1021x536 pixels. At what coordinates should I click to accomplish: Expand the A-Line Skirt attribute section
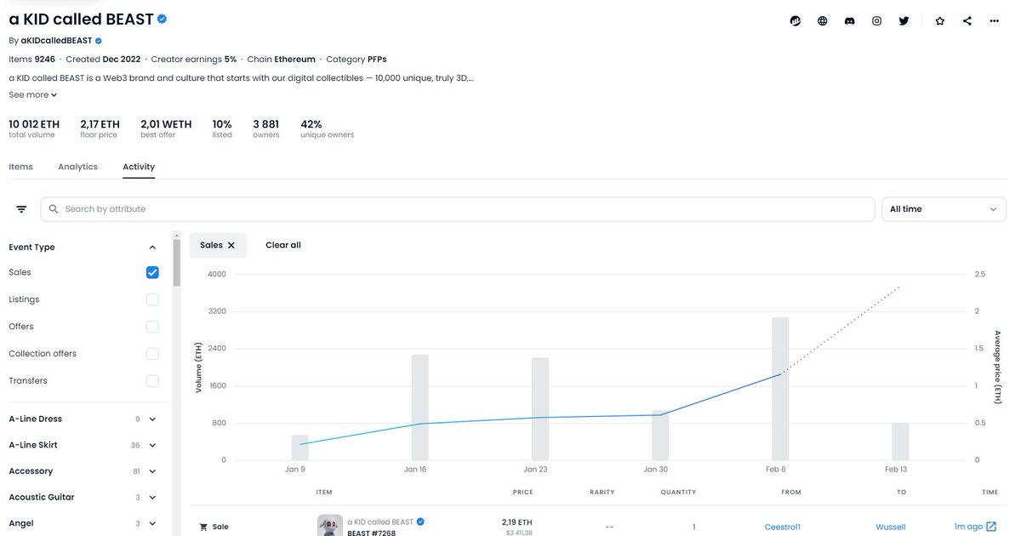click(x=151, y=444)
